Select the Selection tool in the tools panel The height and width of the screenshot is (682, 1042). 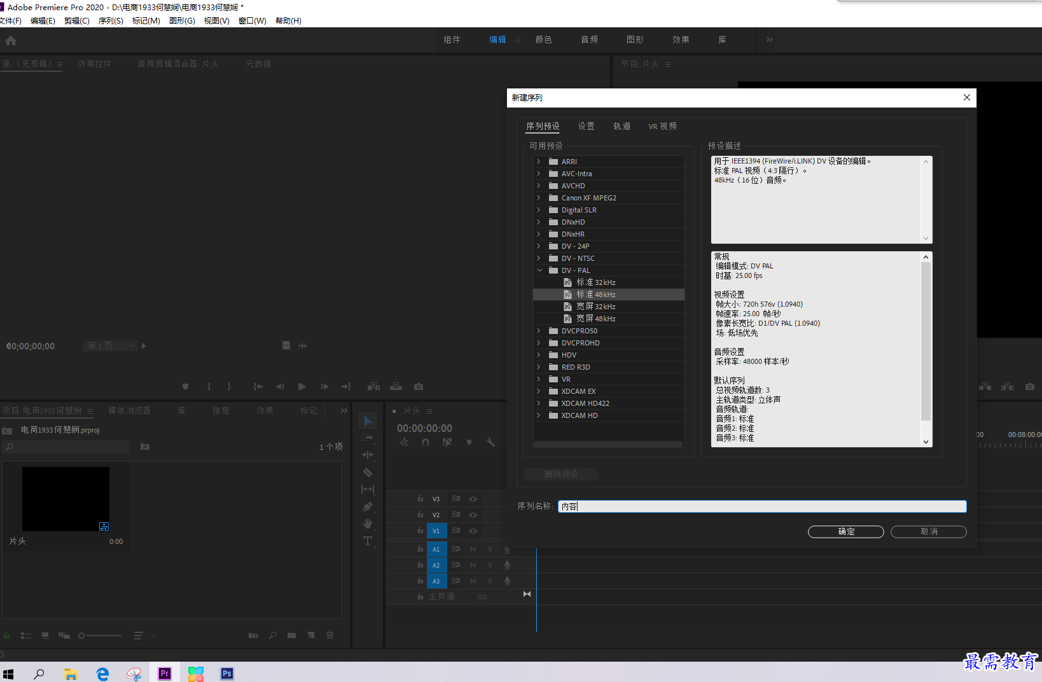(368, 421)
